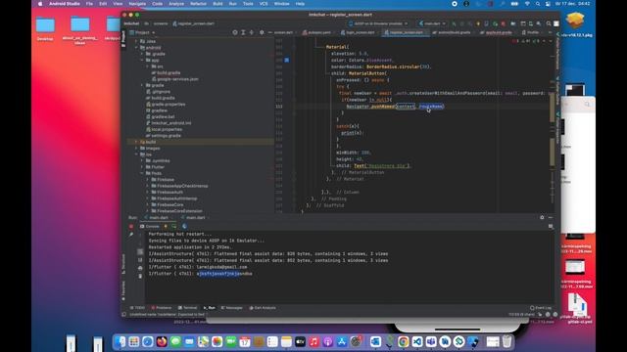Screen dimensions: 627x352
Task: Open Spotlight search in menu bar
Action: 538,4
